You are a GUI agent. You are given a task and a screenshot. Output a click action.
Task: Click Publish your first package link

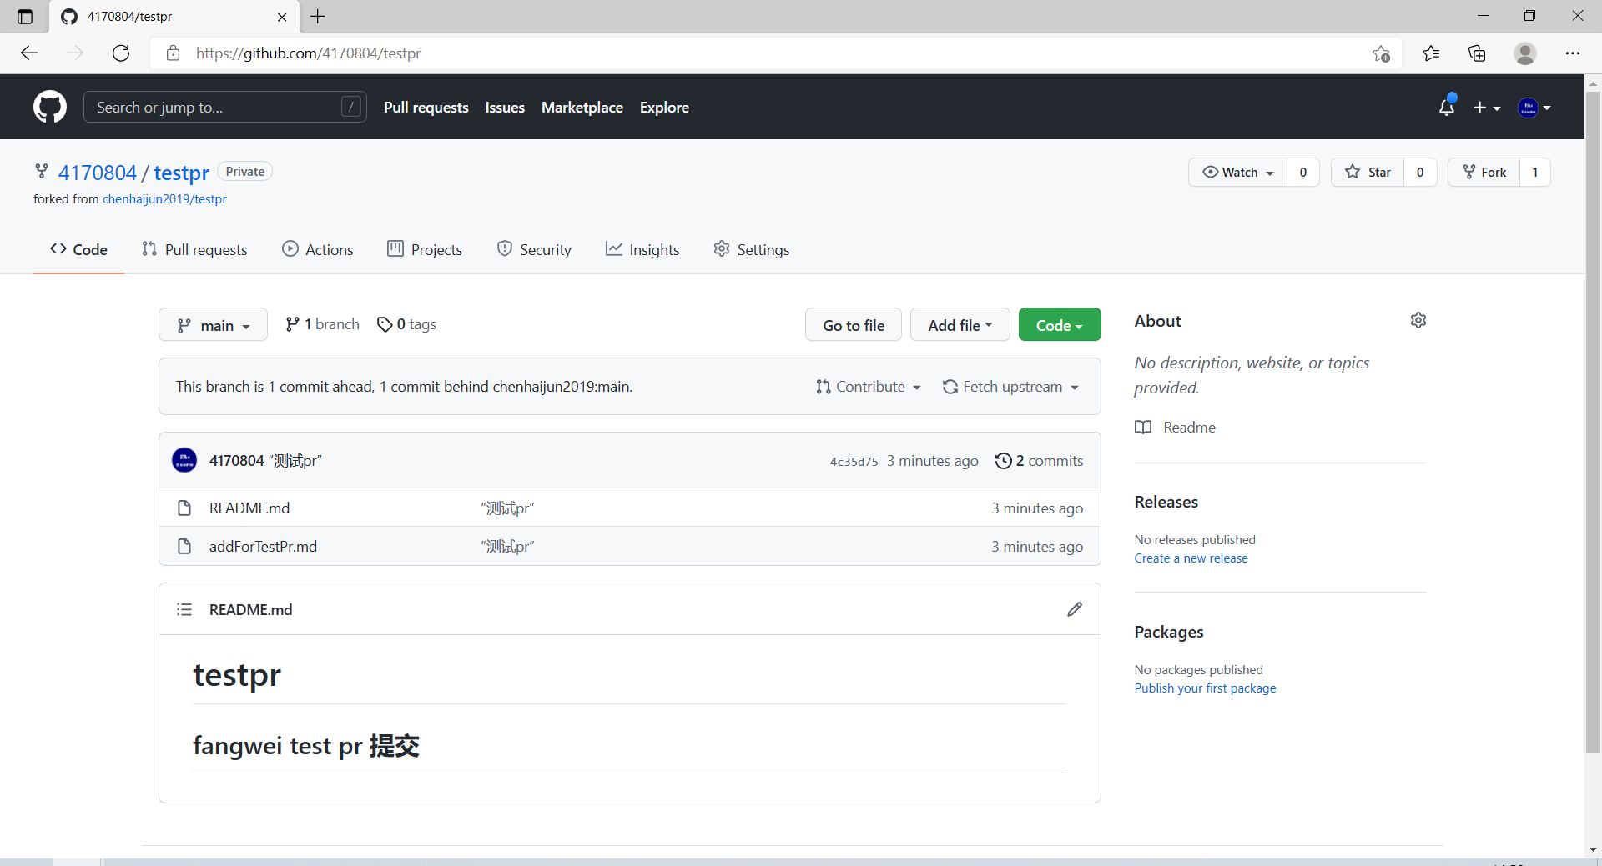[1205, 688]
